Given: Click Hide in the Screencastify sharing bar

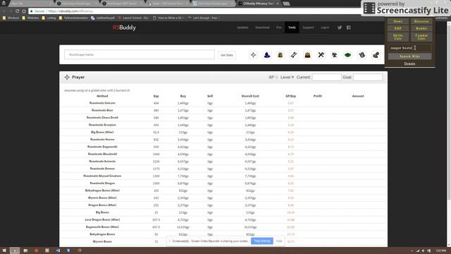Looking at the screenshot, I should 279,241.
